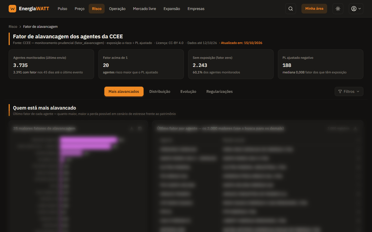Switch to the Distribuição tab

[x=160, y=91]
